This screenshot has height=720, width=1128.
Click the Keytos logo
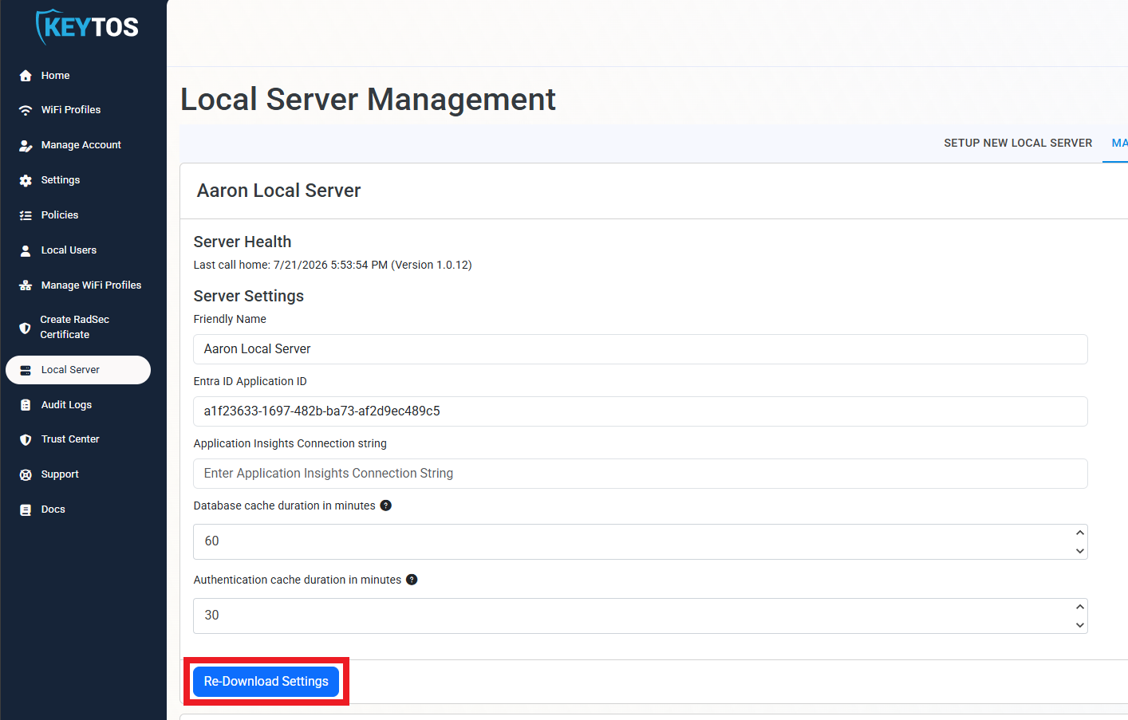pyautogui.click(x=87, y=27)
